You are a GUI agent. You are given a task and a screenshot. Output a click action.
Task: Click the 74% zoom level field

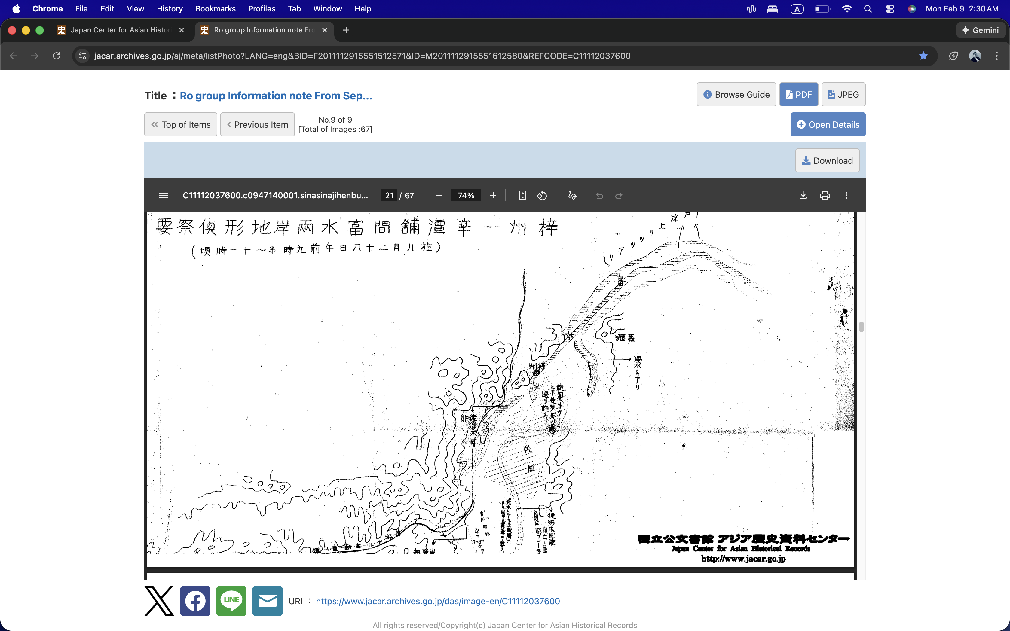coord(466,195)
